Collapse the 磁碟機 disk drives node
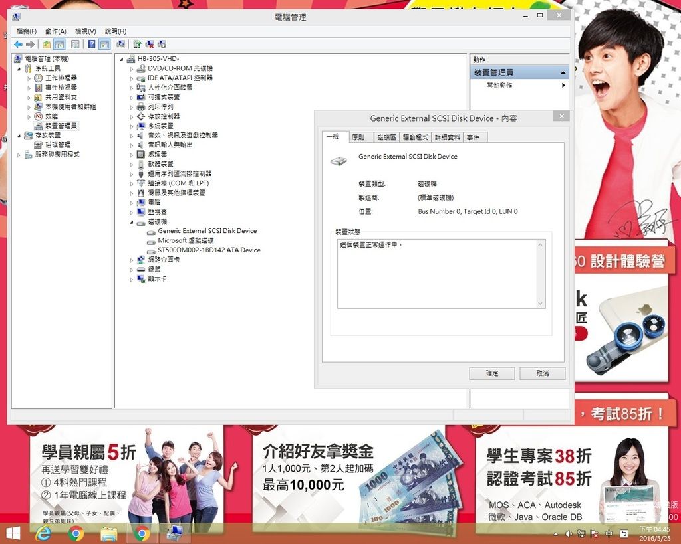681x544 pixels. click(132, 222)
